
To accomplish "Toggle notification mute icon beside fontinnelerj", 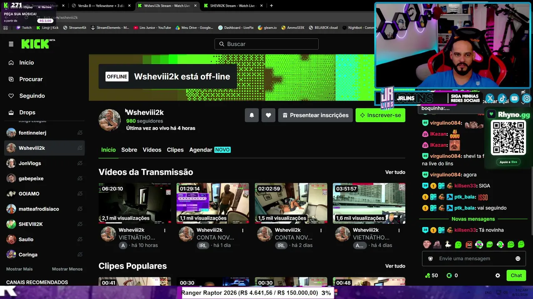I will [80, 133].
